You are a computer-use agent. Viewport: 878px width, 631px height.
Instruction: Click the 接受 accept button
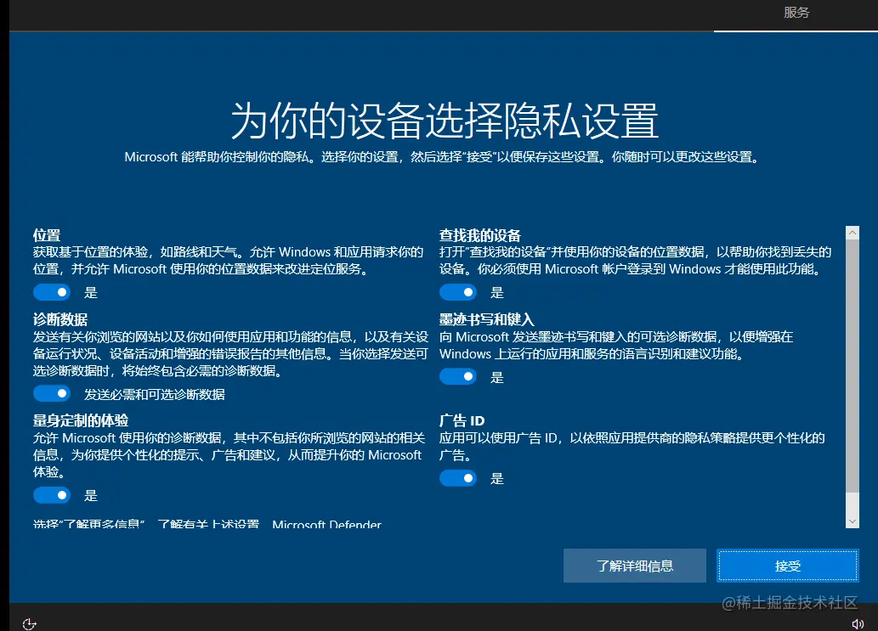[x=787, y=566]
